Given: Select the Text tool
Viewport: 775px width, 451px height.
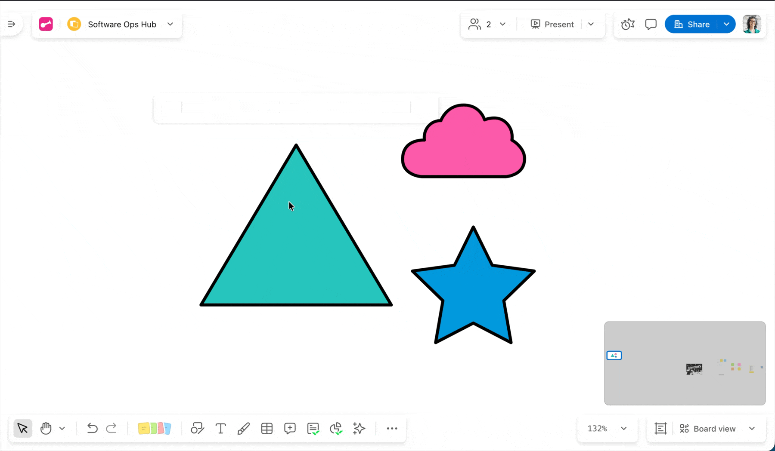Looking at the screenshot, I should click(x=220, y=429).
